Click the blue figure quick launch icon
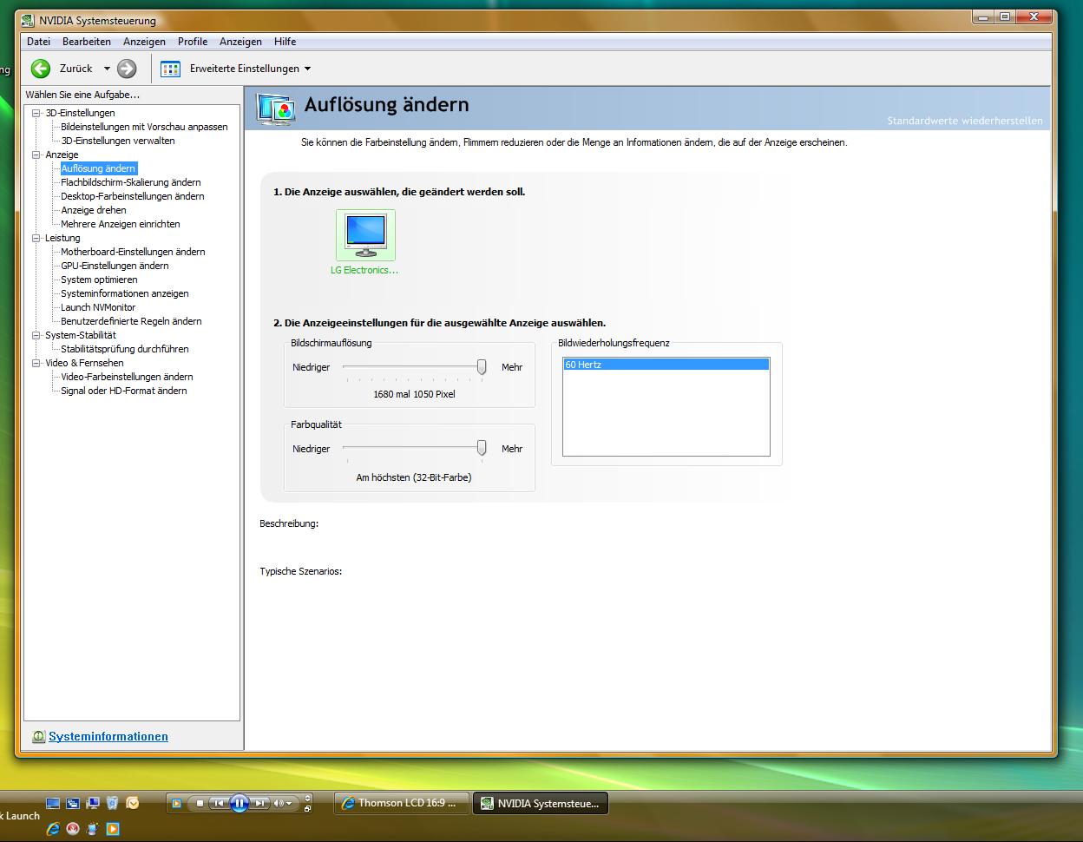Screen dimensions: 1083x842 click(93, 829)
